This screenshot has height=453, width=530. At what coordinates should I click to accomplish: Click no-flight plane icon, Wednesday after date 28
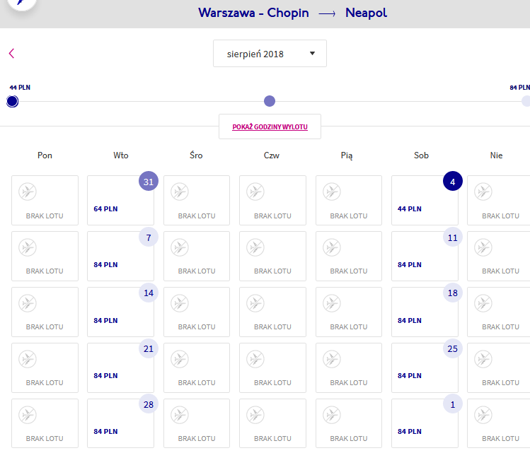coord(180,415)
